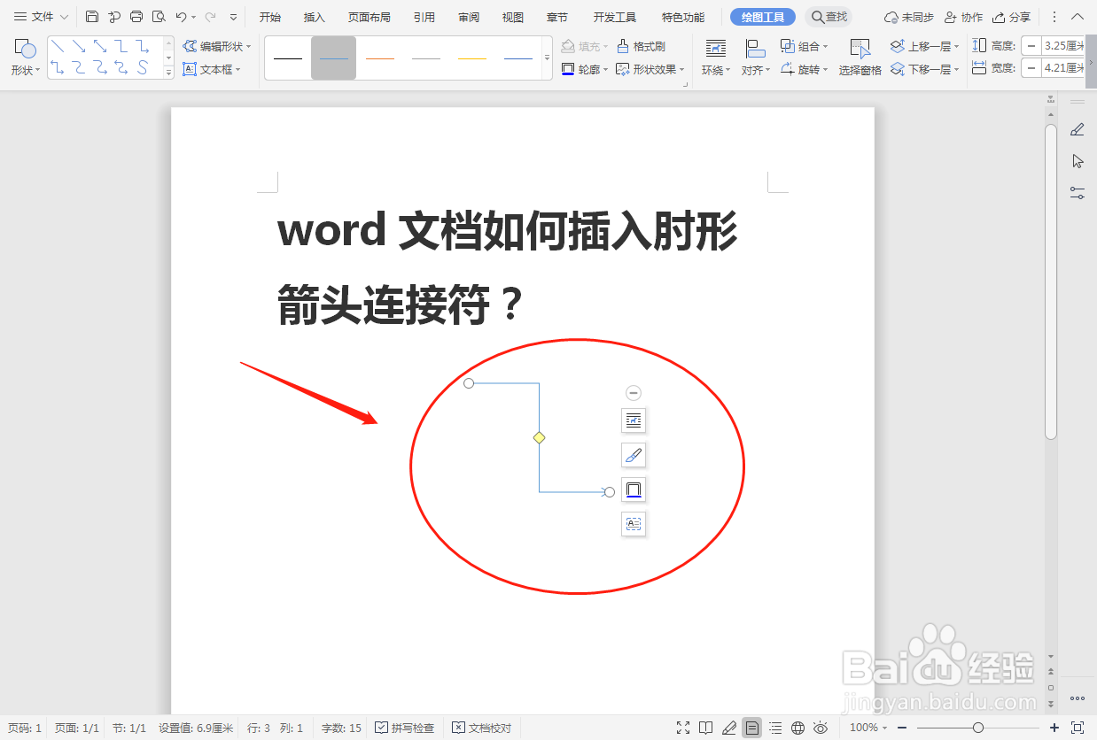Open Print Preview icon

pos(159,17)
